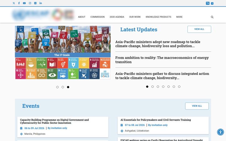Select first image carousel dot
Screen dimensions: 226x141
(57, 87)
